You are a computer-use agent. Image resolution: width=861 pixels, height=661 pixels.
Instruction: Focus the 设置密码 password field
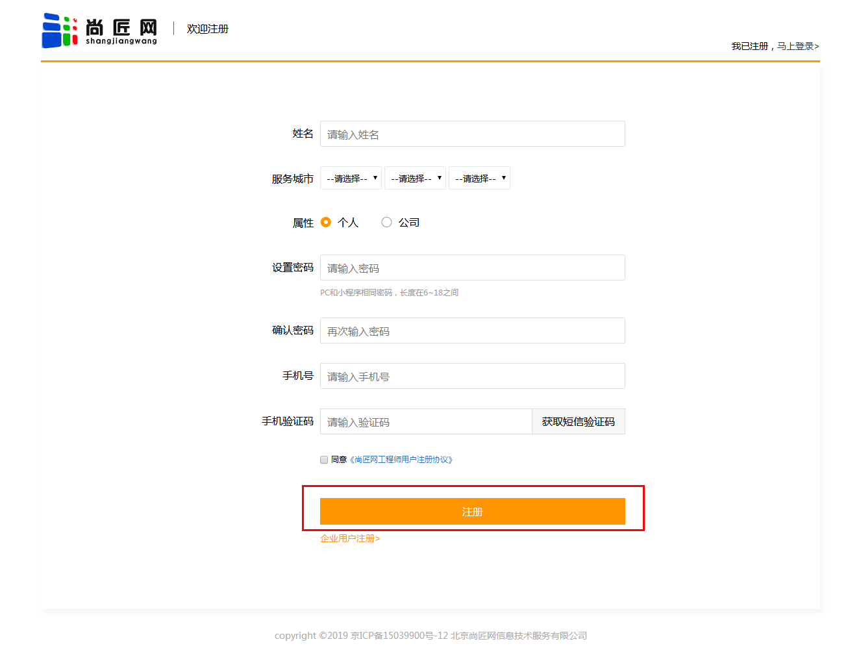coord(472,268)
